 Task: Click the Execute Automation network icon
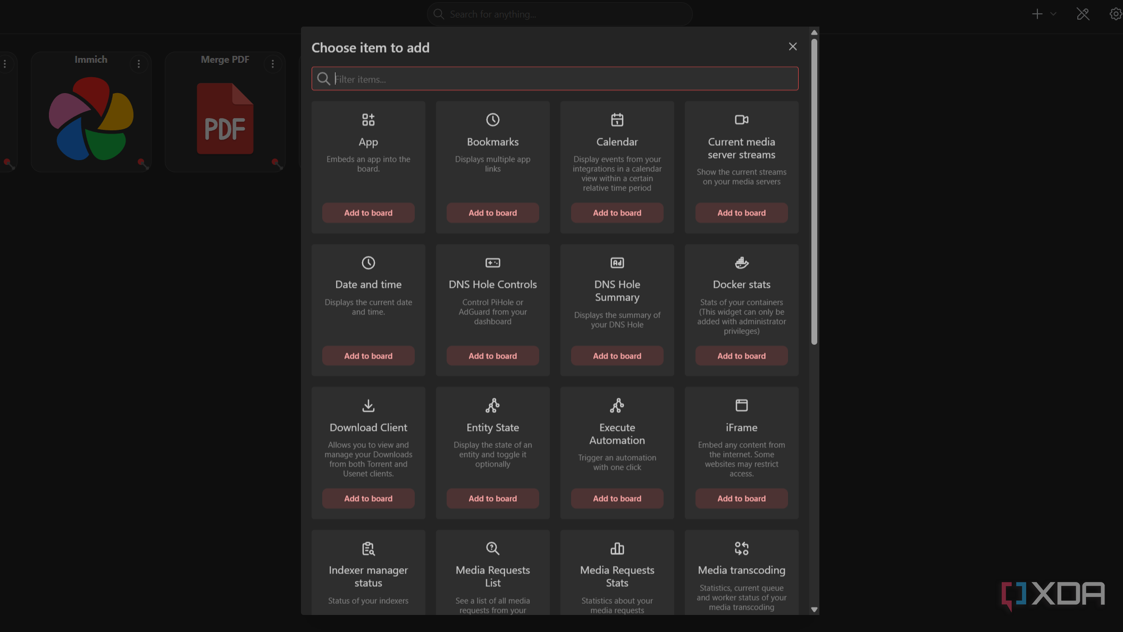click(x=617, y=405)
